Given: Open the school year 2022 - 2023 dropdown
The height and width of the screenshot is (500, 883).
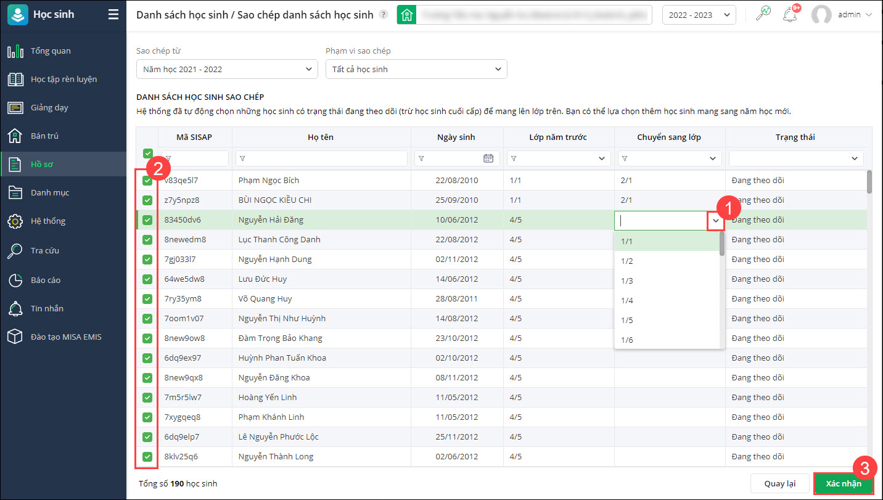Looking at the screenshot, I should point(699,15).
